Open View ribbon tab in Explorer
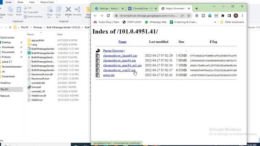Image resolution: width=260 pixels, height=146 pixels. coord(32,2)
